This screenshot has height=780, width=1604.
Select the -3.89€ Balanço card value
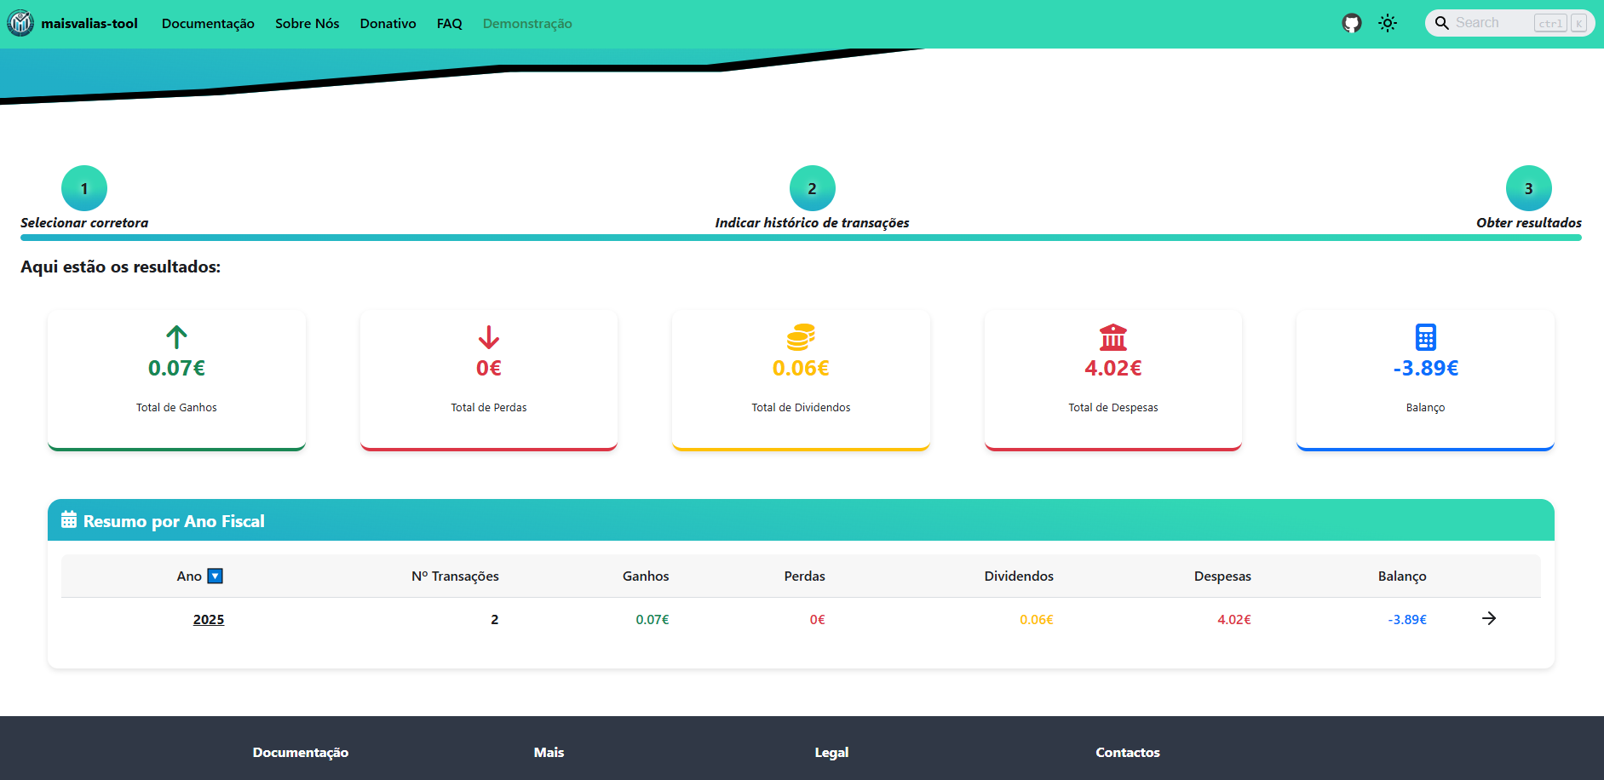pyautogui.click(x=1426, y=368)
